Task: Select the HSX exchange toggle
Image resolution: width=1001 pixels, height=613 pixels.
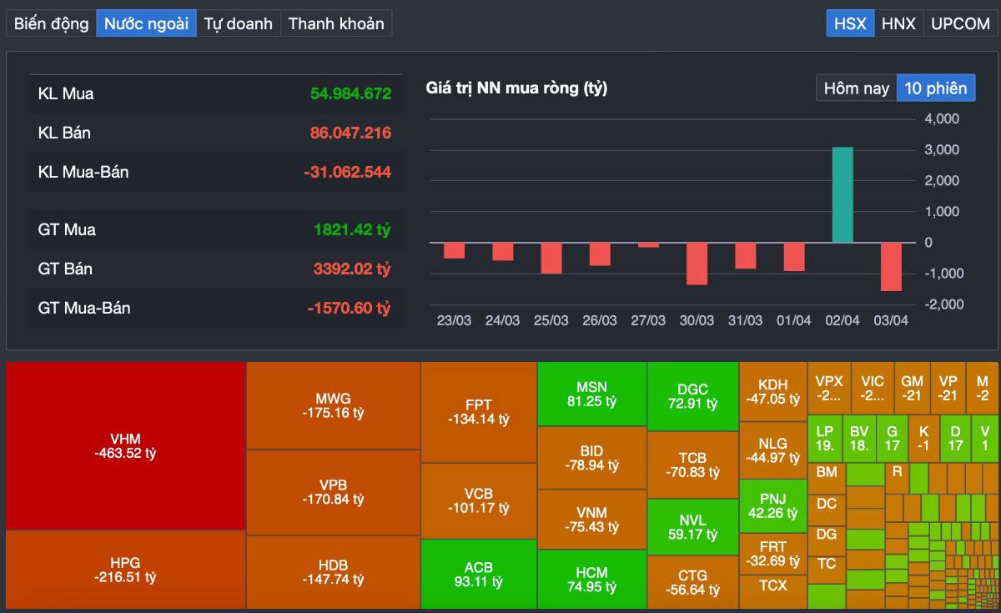Action: click(850, 23)
